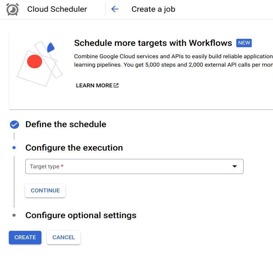
Task: Select the Configure the execution step header
Action: coord(74,148)
